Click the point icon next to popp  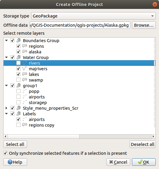pyautogui.click(x=25, y=91)
